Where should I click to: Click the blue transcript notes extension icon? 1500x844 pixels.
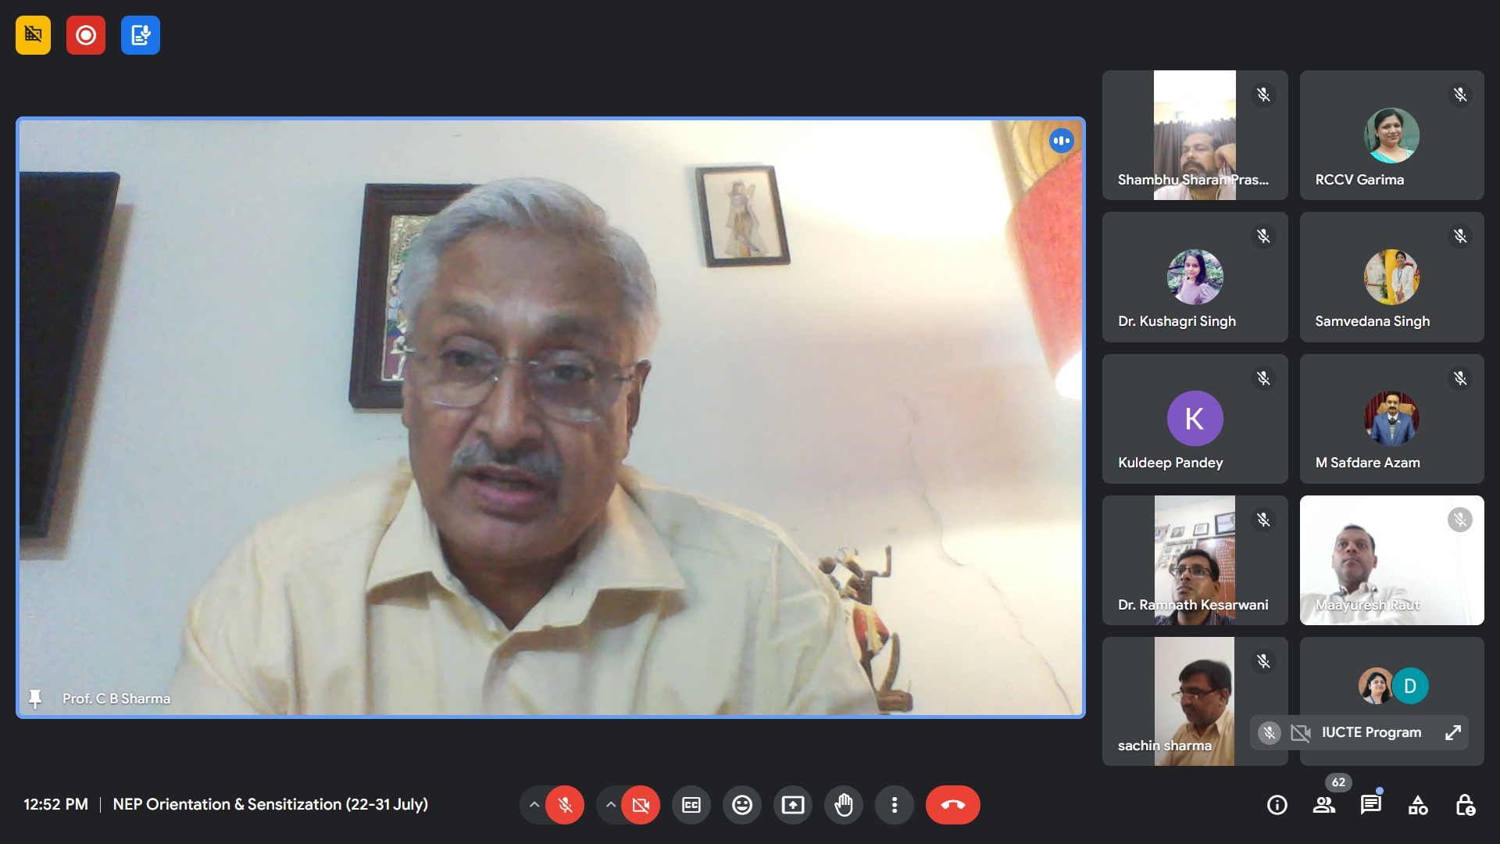[x=141, y=35]
